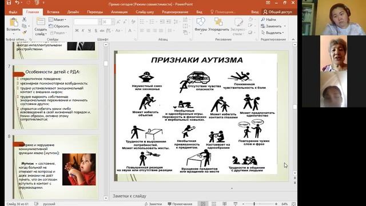Open the Макет layout dropdown

pyautogui.click(x=57, y=19)
